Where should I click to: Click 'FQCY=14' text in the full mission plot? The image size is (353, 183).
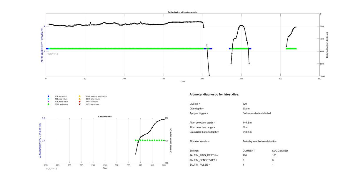[x=52, y=54]
